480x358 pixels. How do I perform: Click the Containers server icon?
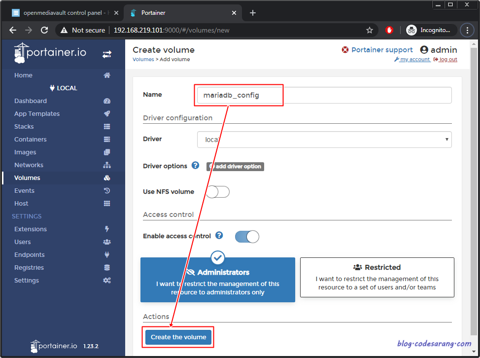click(107, 140)
